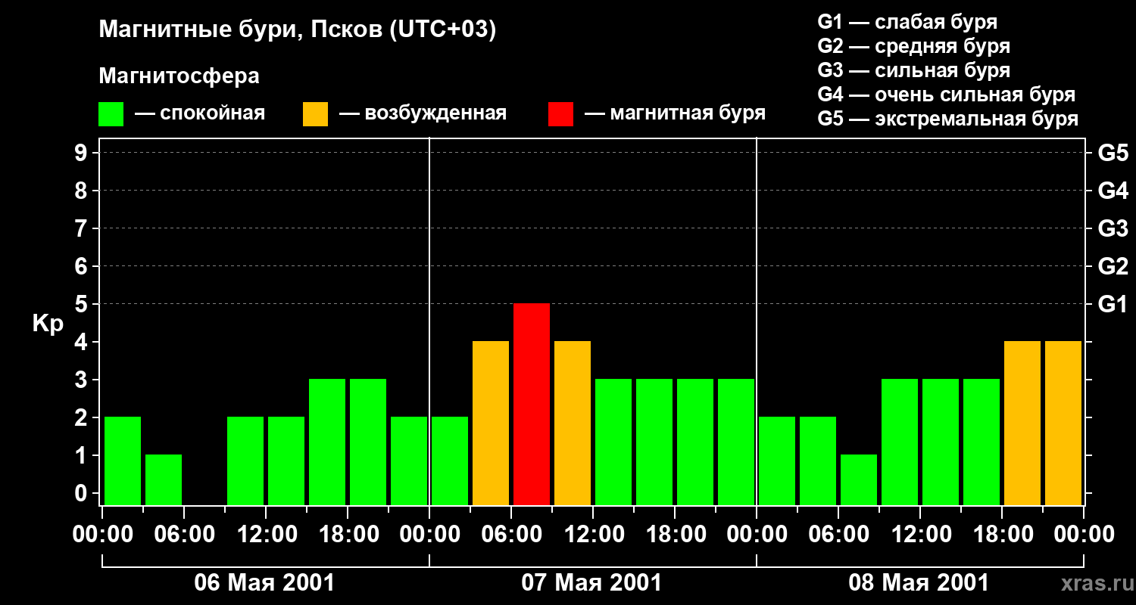Click the 'G4' storm-level label on the right axis
The height and width of the screenshot is (605, 1136).
1113,191
